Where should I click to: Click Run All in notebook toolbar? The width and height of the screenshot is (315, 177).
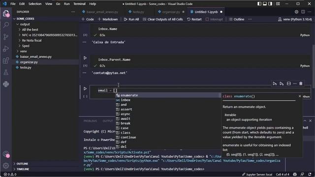point(131,19)
